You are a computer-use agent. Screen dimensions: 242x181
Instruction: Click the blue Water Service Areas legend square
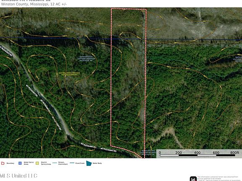20,163
